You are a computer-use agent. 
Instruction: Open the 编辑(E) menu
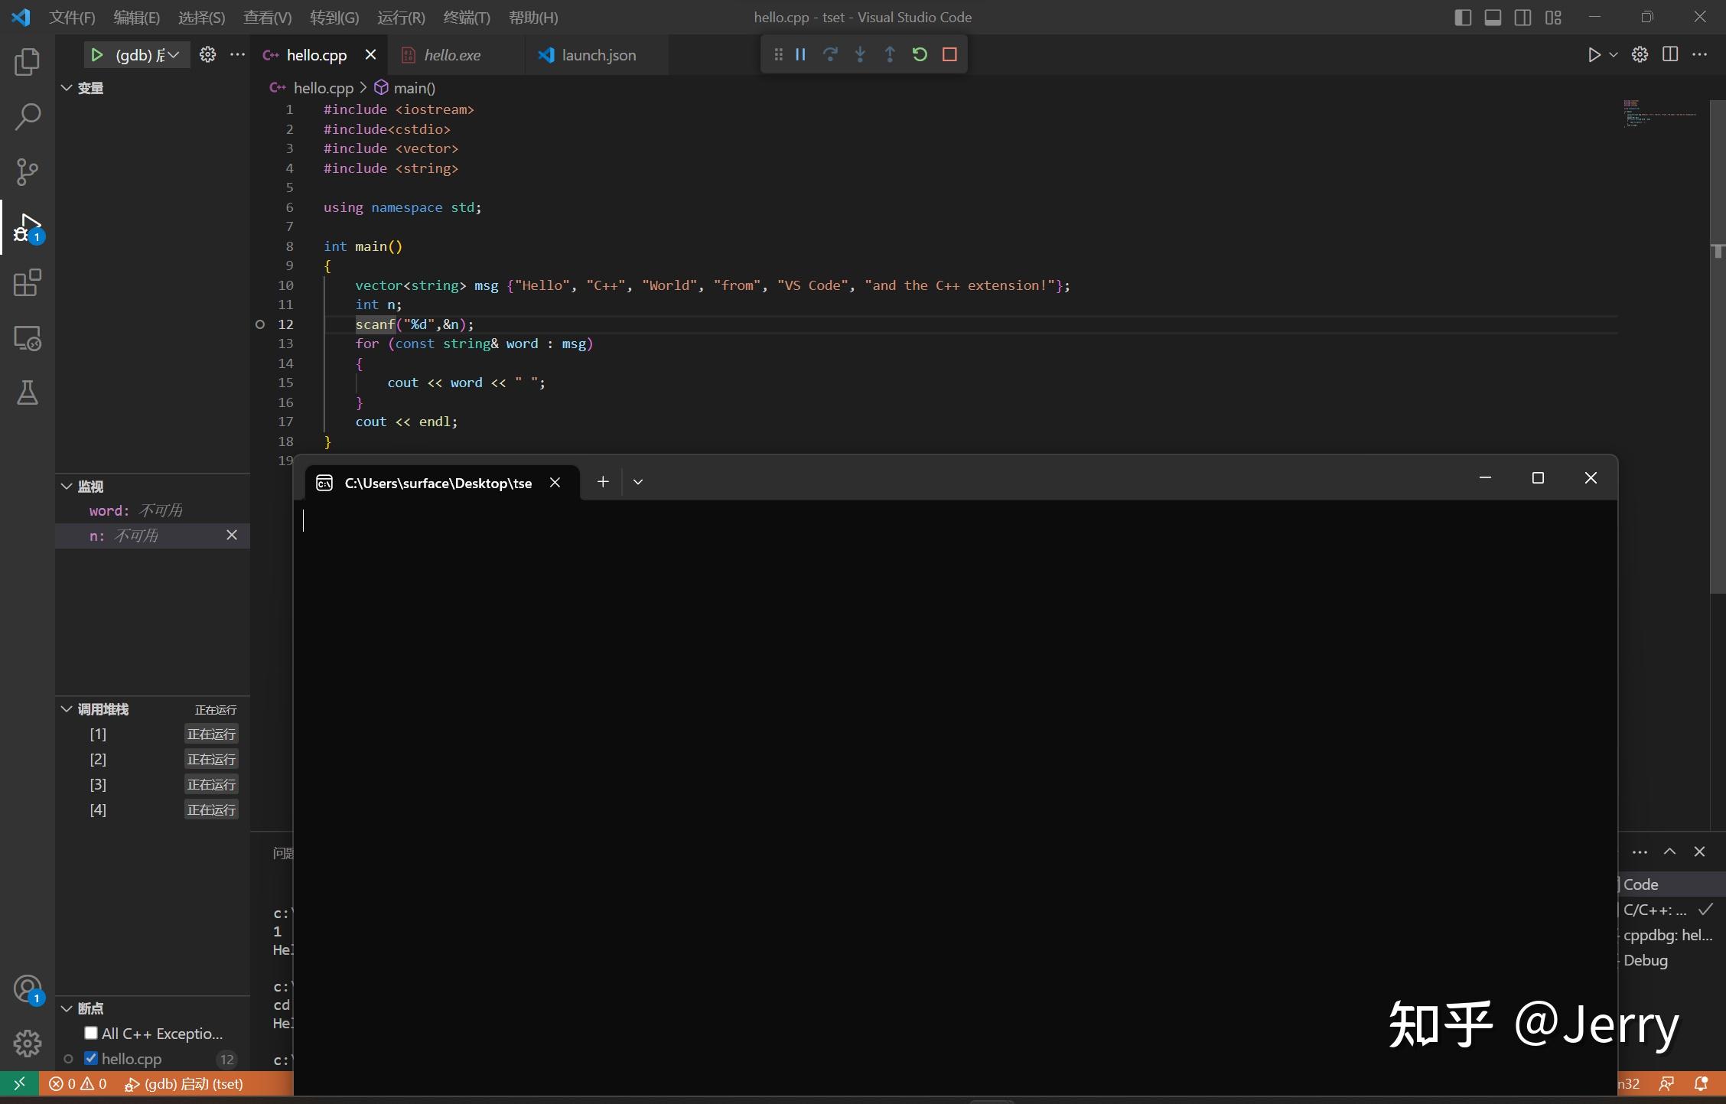click(136, 17)
